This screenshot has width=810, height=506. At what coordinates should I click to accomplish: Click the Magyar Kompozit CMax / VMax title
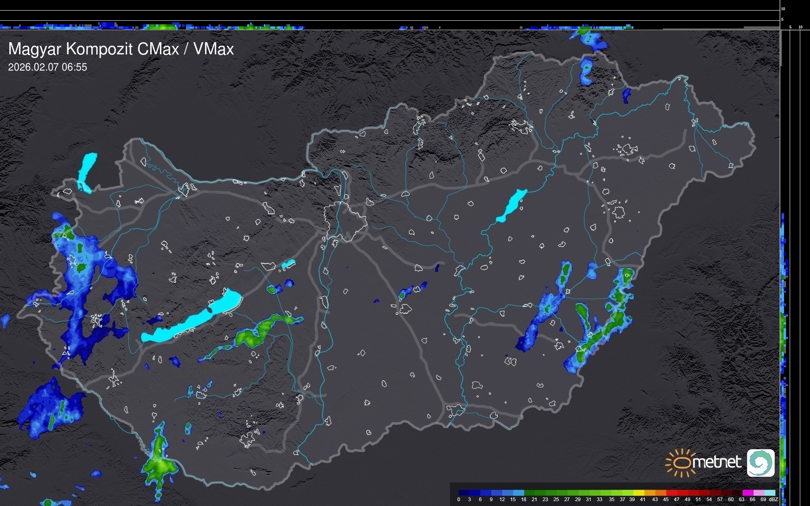click(x=121, y=49)
